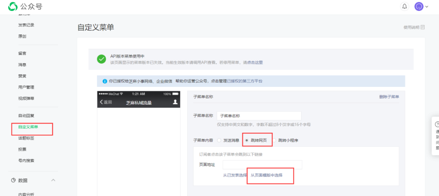439x196 pixels.
Task: Open 留言 in the sidebar
Action: [x=22, y=53]
